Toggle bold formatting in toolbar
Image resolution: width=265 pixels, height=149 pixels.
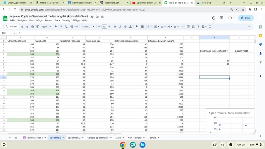(115, 26)
